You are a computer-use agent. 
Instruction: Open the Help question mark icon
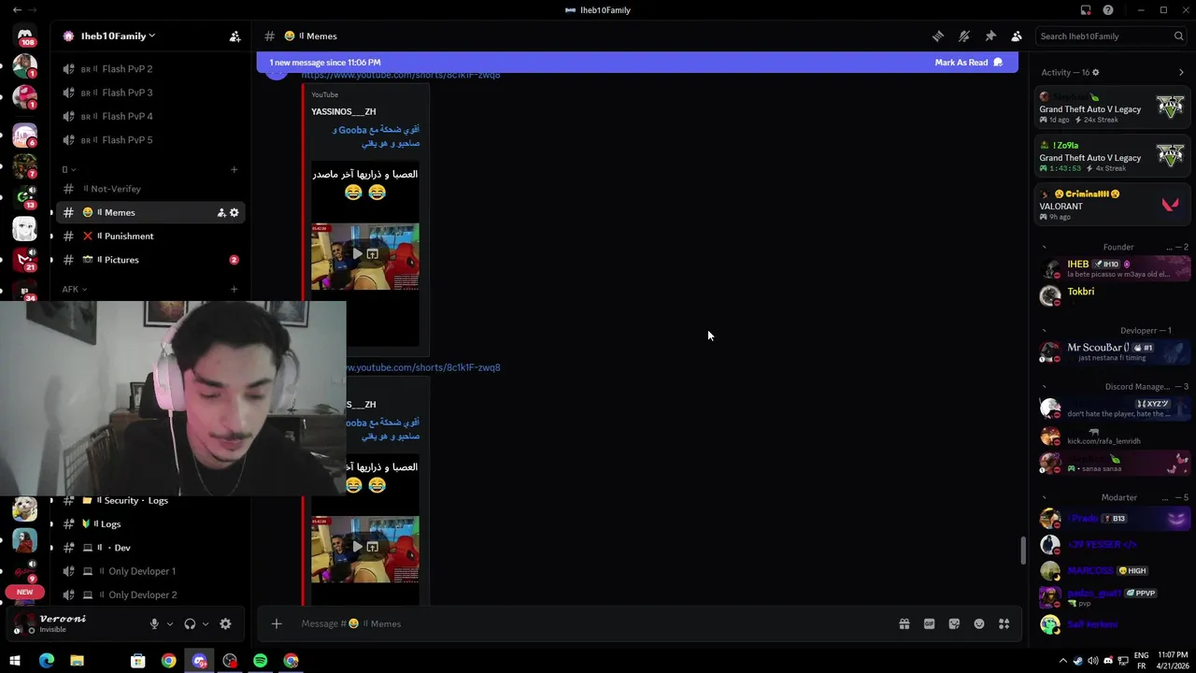tap(1108, 10)
